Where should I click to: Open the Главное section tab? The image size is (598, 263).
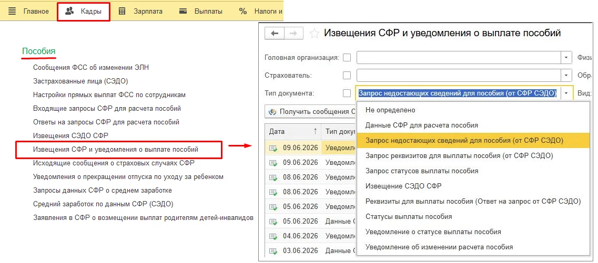click(x=36, y=12)
